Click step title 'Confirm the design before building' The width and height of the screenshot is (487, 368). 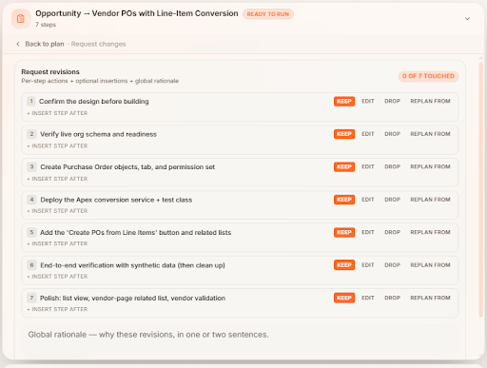pyautogui.click(x=94, y=102)
